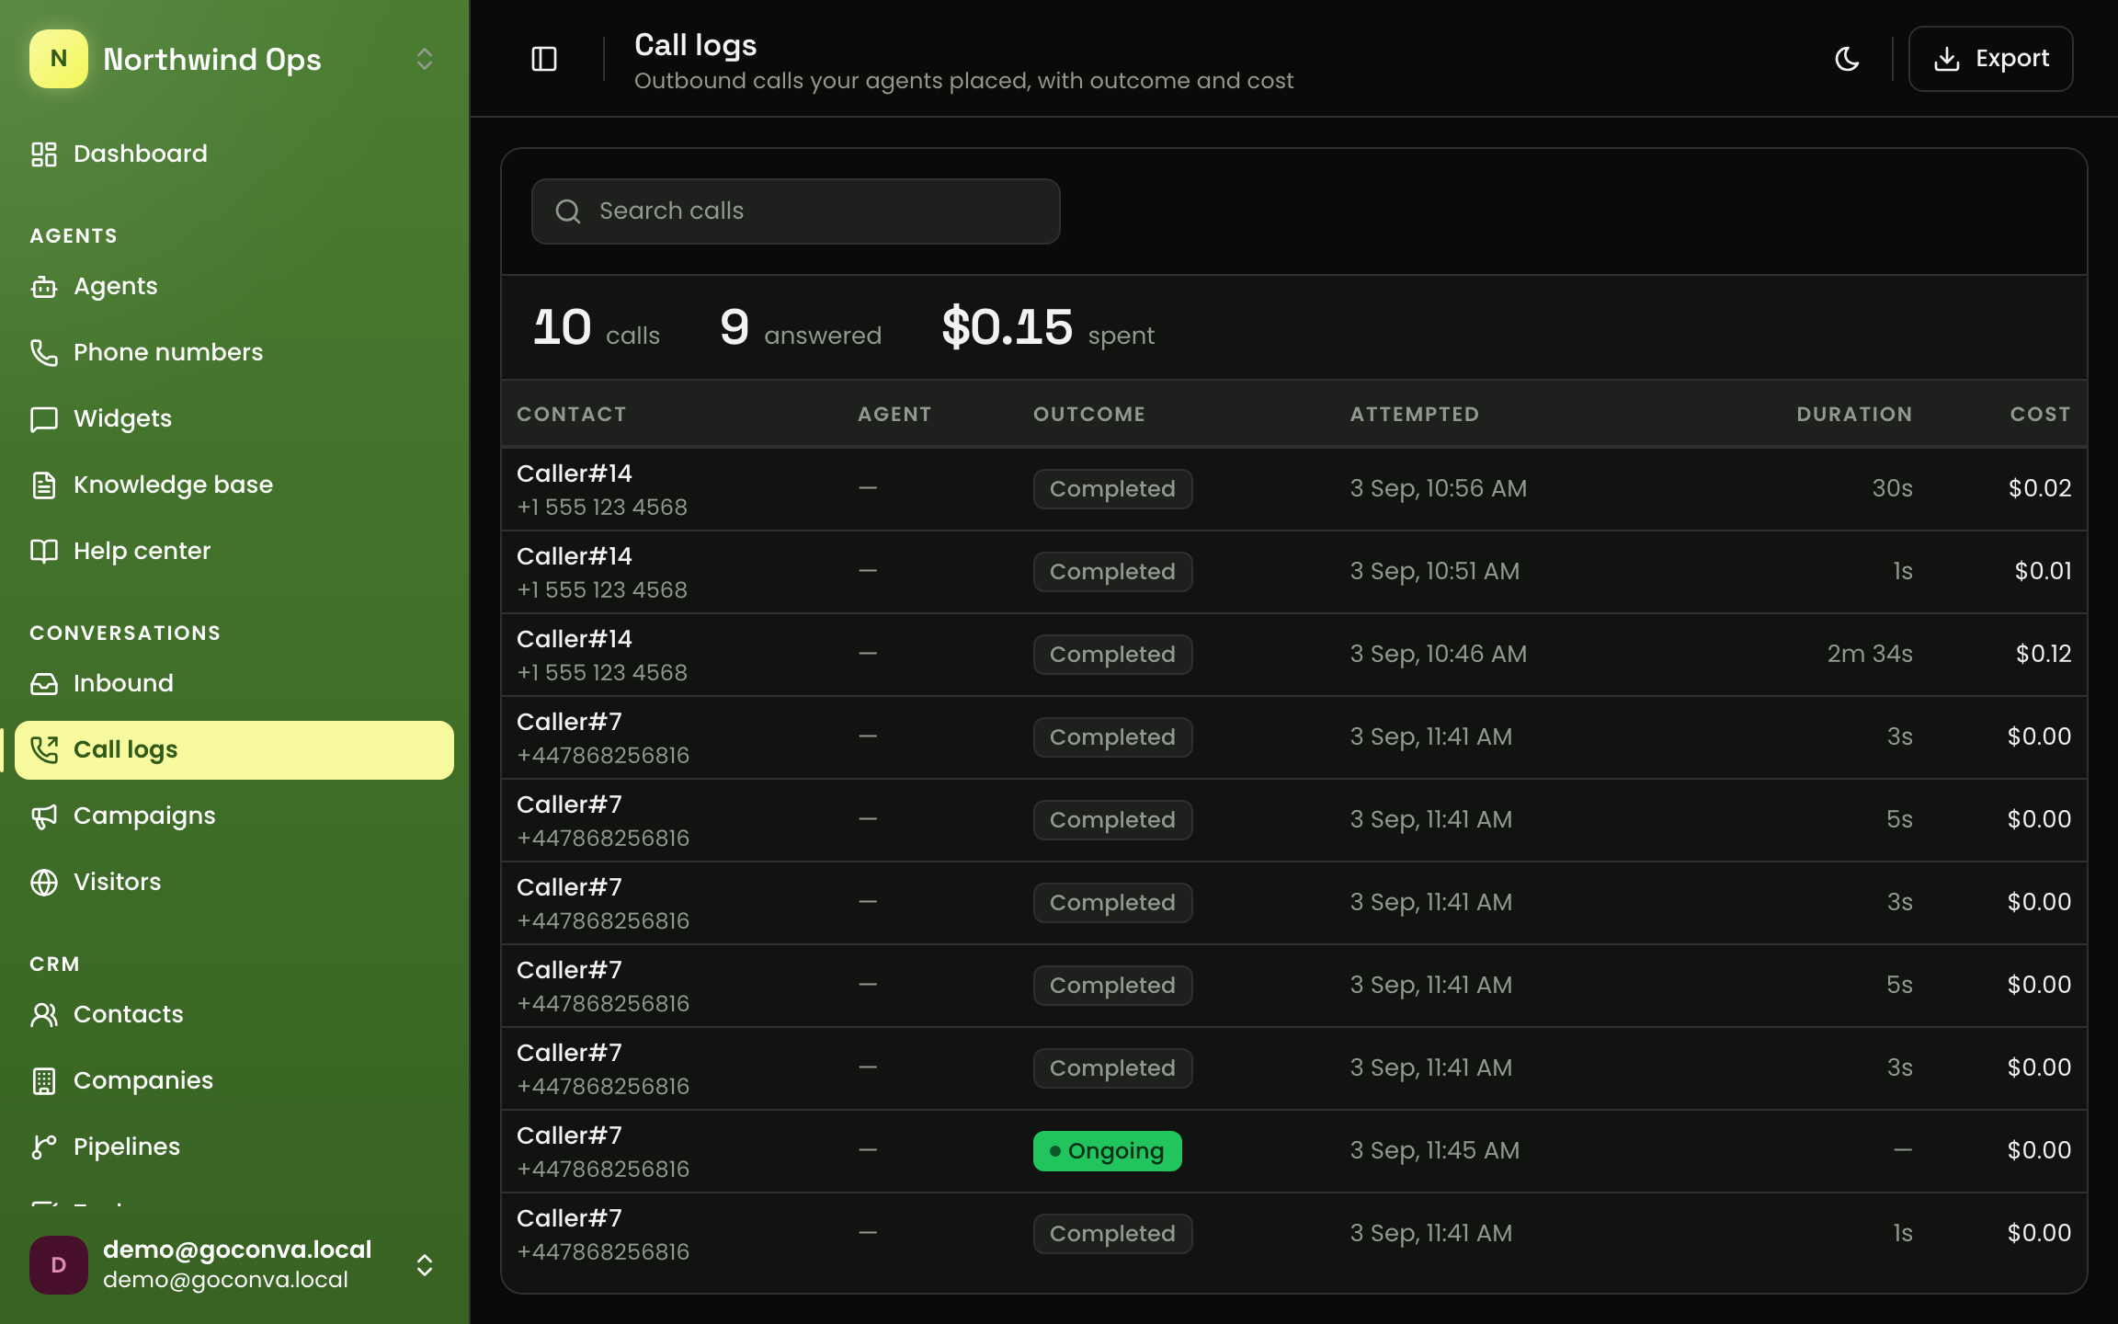Collapse the sidebar with the panel icon
This screenshot has width=2118, height=1324.
[544, 59]
